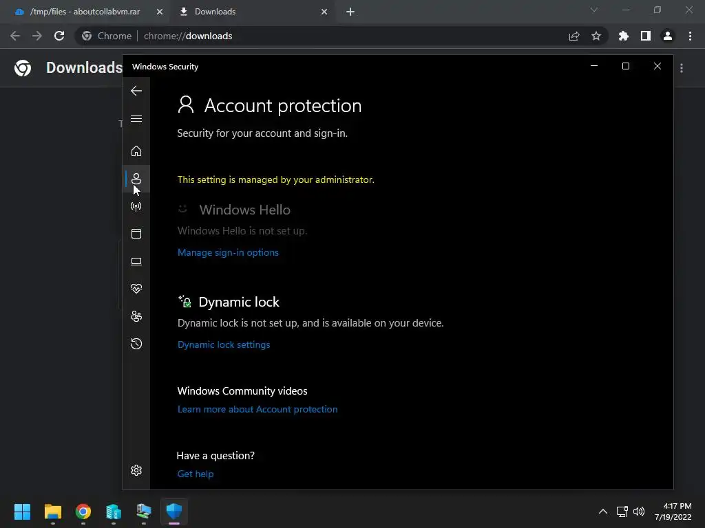Viewport: 705px width, 528px height.
Task: Open a new Chrome tab
Action: (350, 12)
